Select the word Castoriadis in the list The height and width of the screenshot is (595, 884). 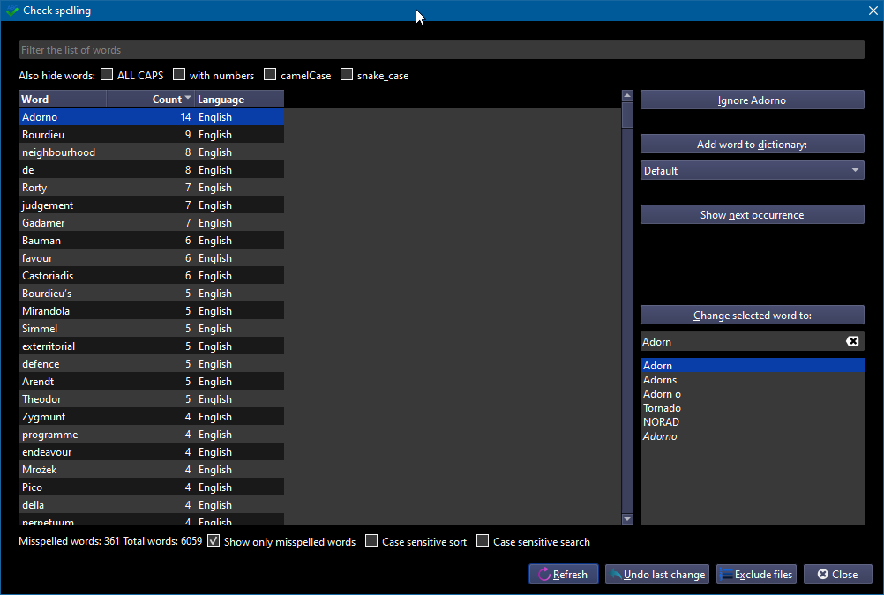pos(152,276)
